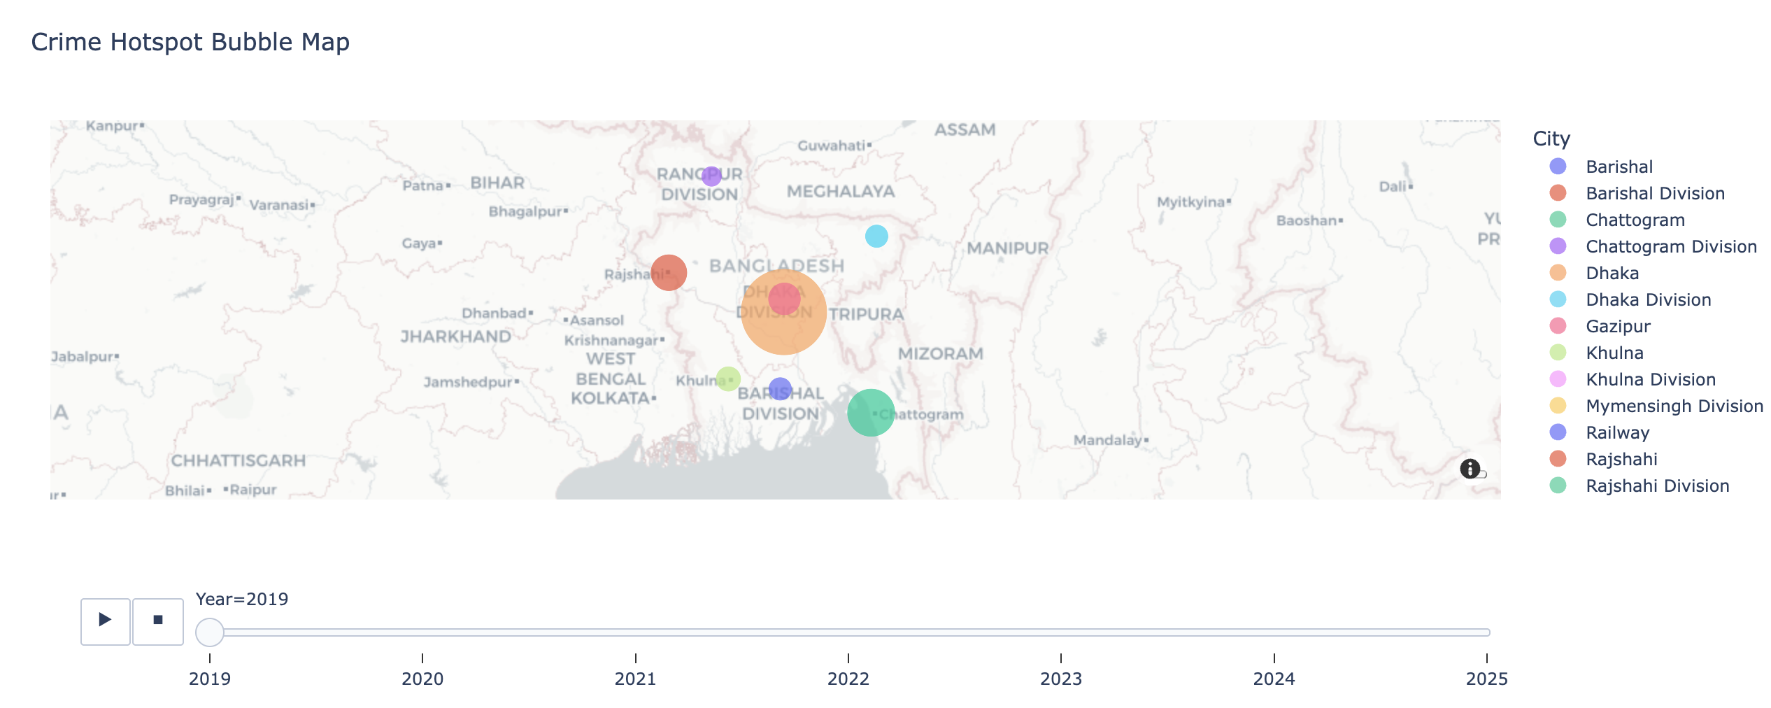
Task: Click the "Varanasi" map label
Action: coord(279,205)
